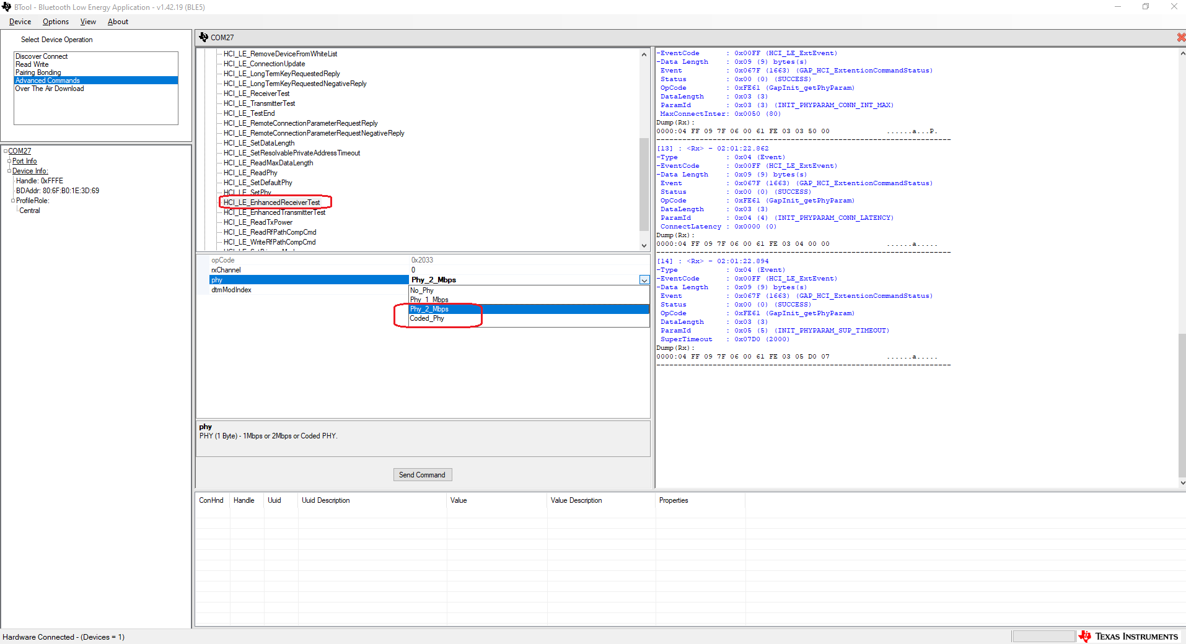This screenshot has width=1186, height=644.
Task: Open the phy dropdown arrow
Action: tap(644, 280)
